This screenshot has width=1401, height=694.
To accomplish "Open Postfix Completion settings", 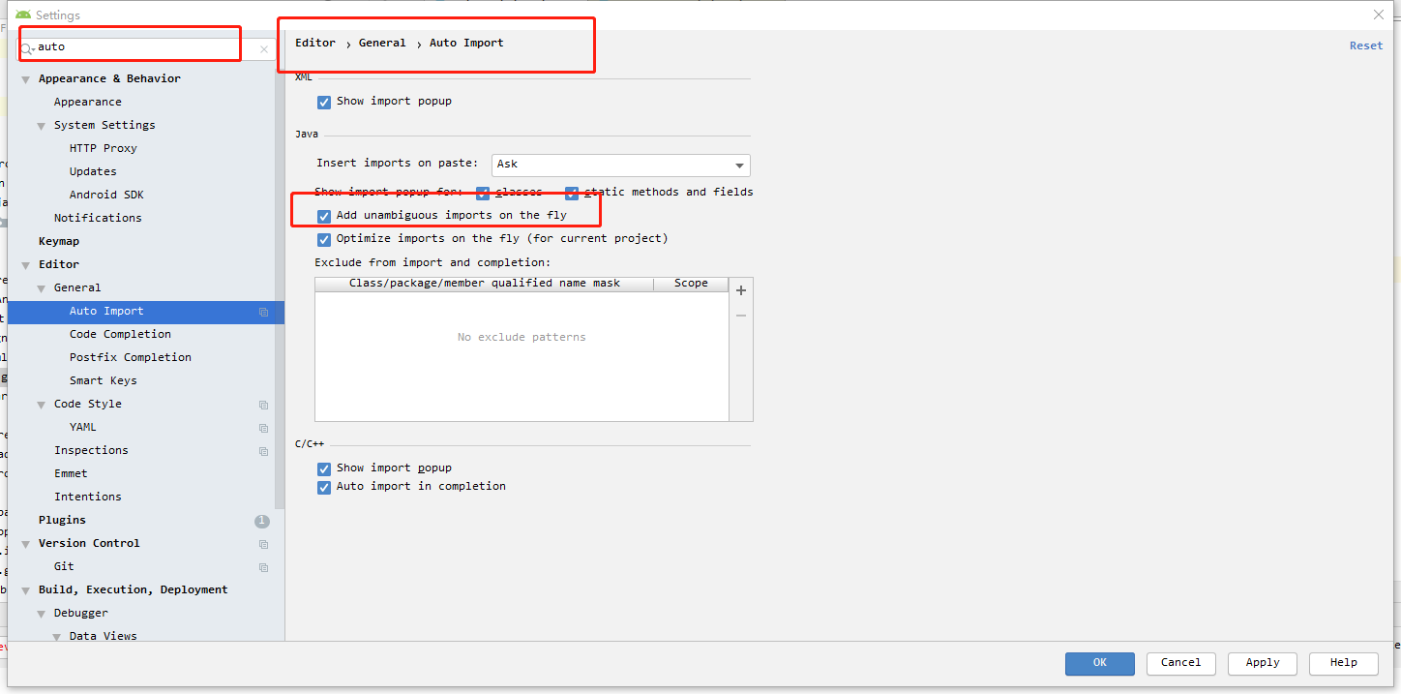I will coord(131,357).
